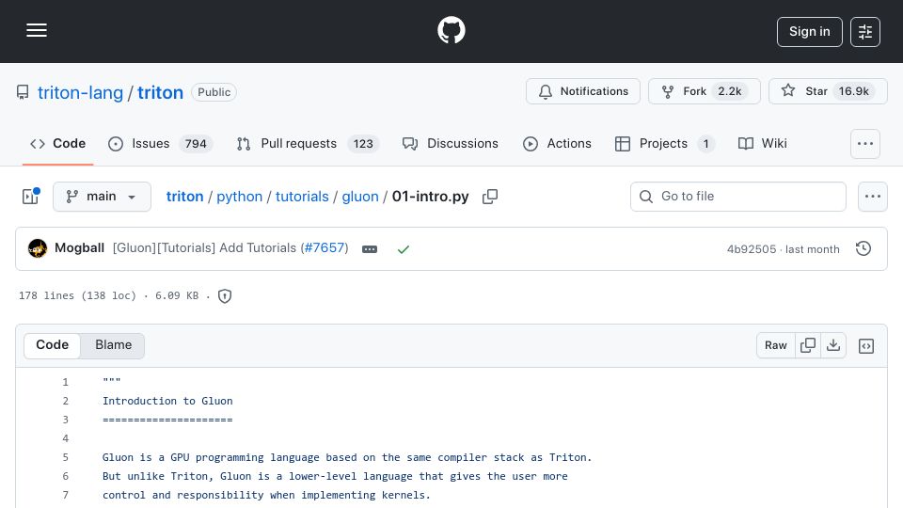
Task: Expand additional repository navigation options
Action: (x=865, y=144)
